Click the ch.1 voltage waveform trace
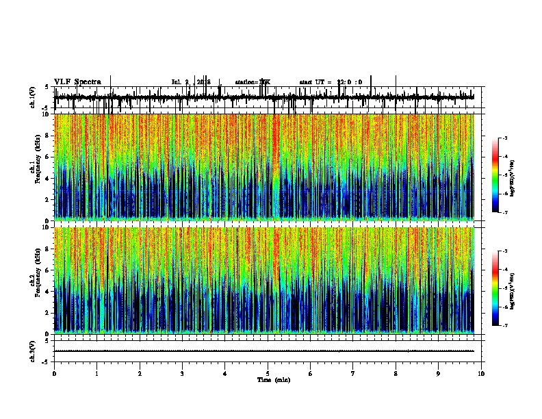Viewport: 542px width, 419px height. tap(264, 97)
